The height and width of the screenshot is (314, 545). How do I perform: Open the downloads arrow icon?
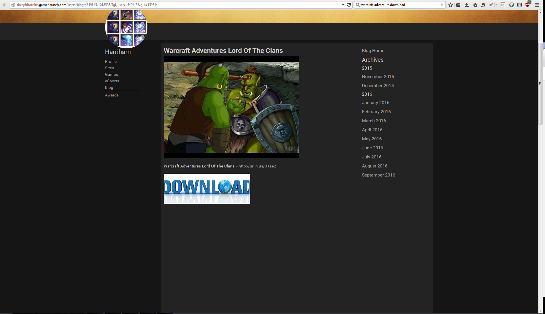coord(467,5)
